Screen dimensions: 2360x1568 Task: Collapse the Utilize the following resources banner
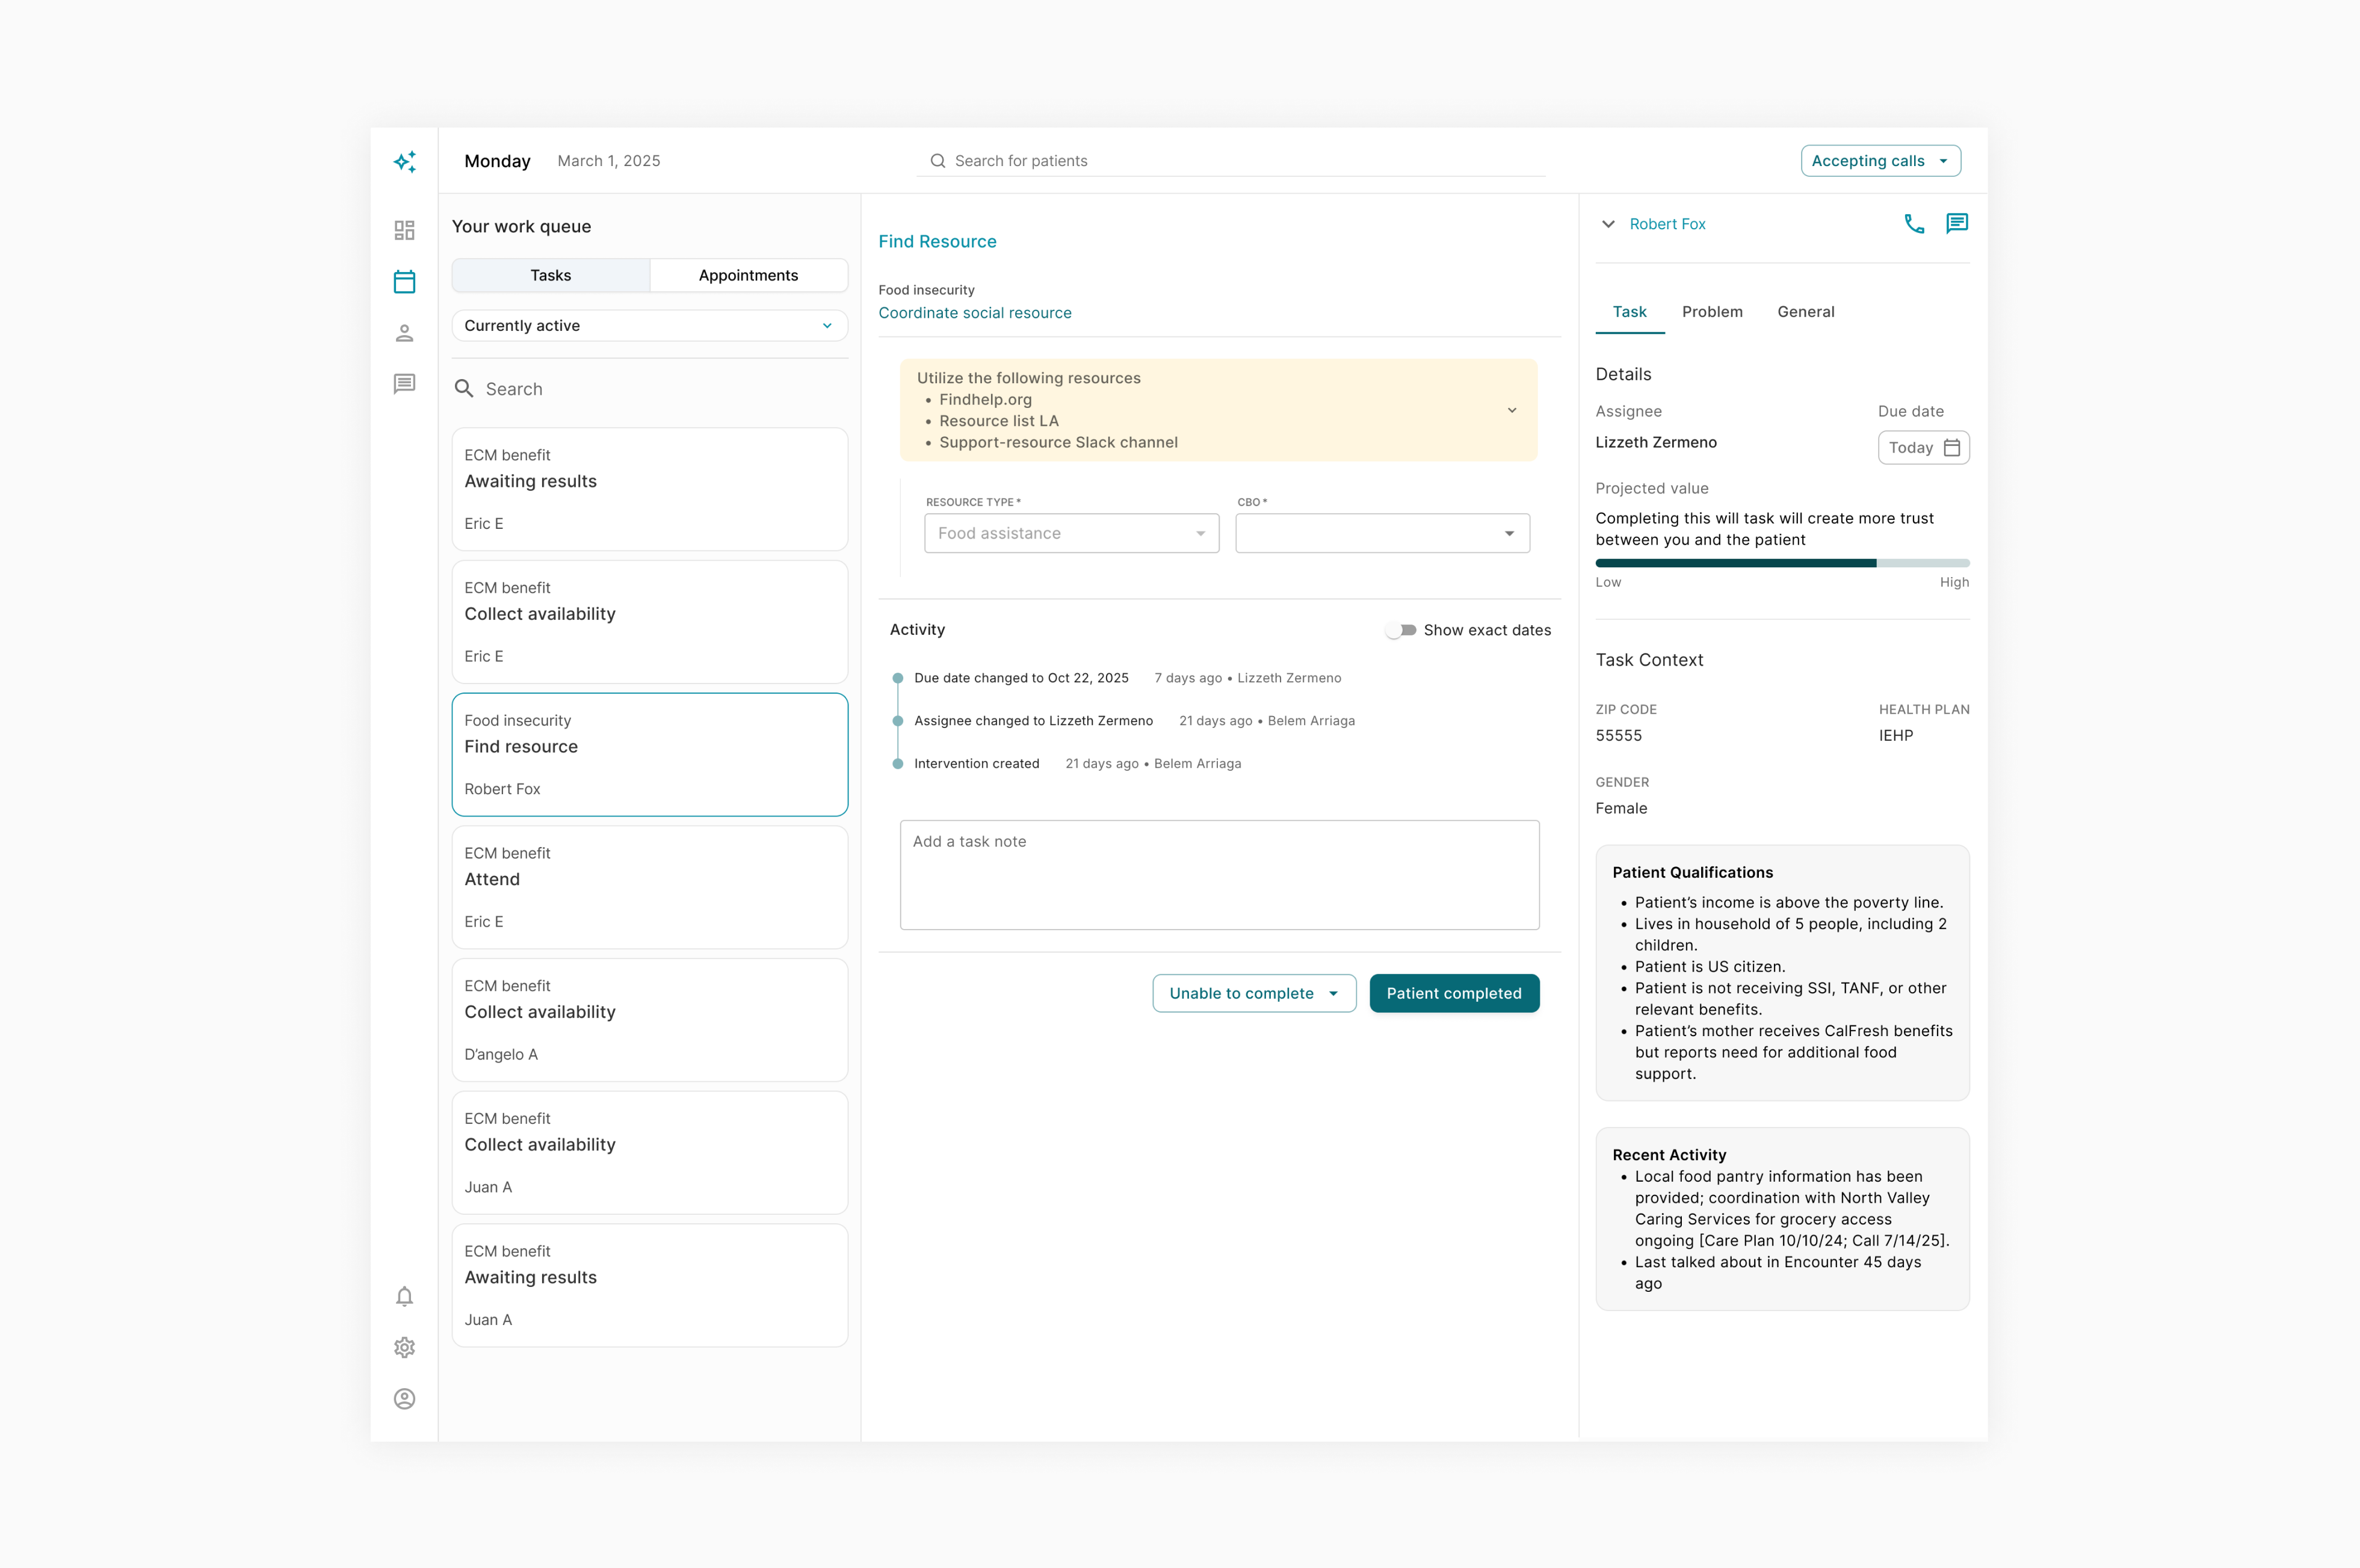[x=1512, y=411]
